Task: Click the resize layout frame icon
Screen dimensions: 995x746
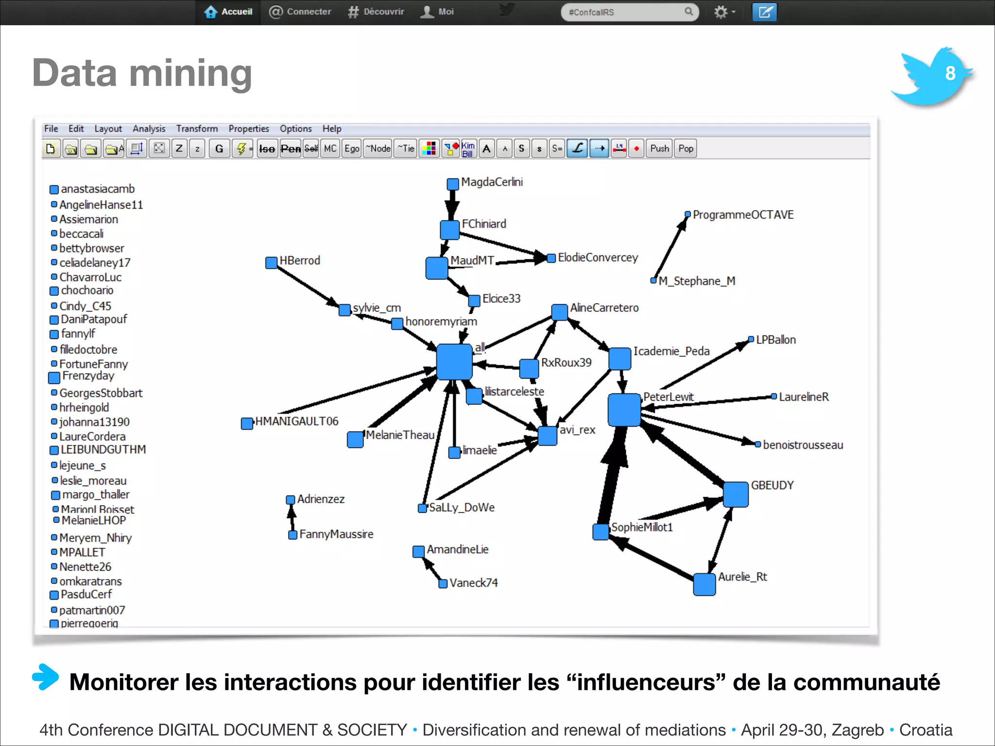Action: pos(137,149)
